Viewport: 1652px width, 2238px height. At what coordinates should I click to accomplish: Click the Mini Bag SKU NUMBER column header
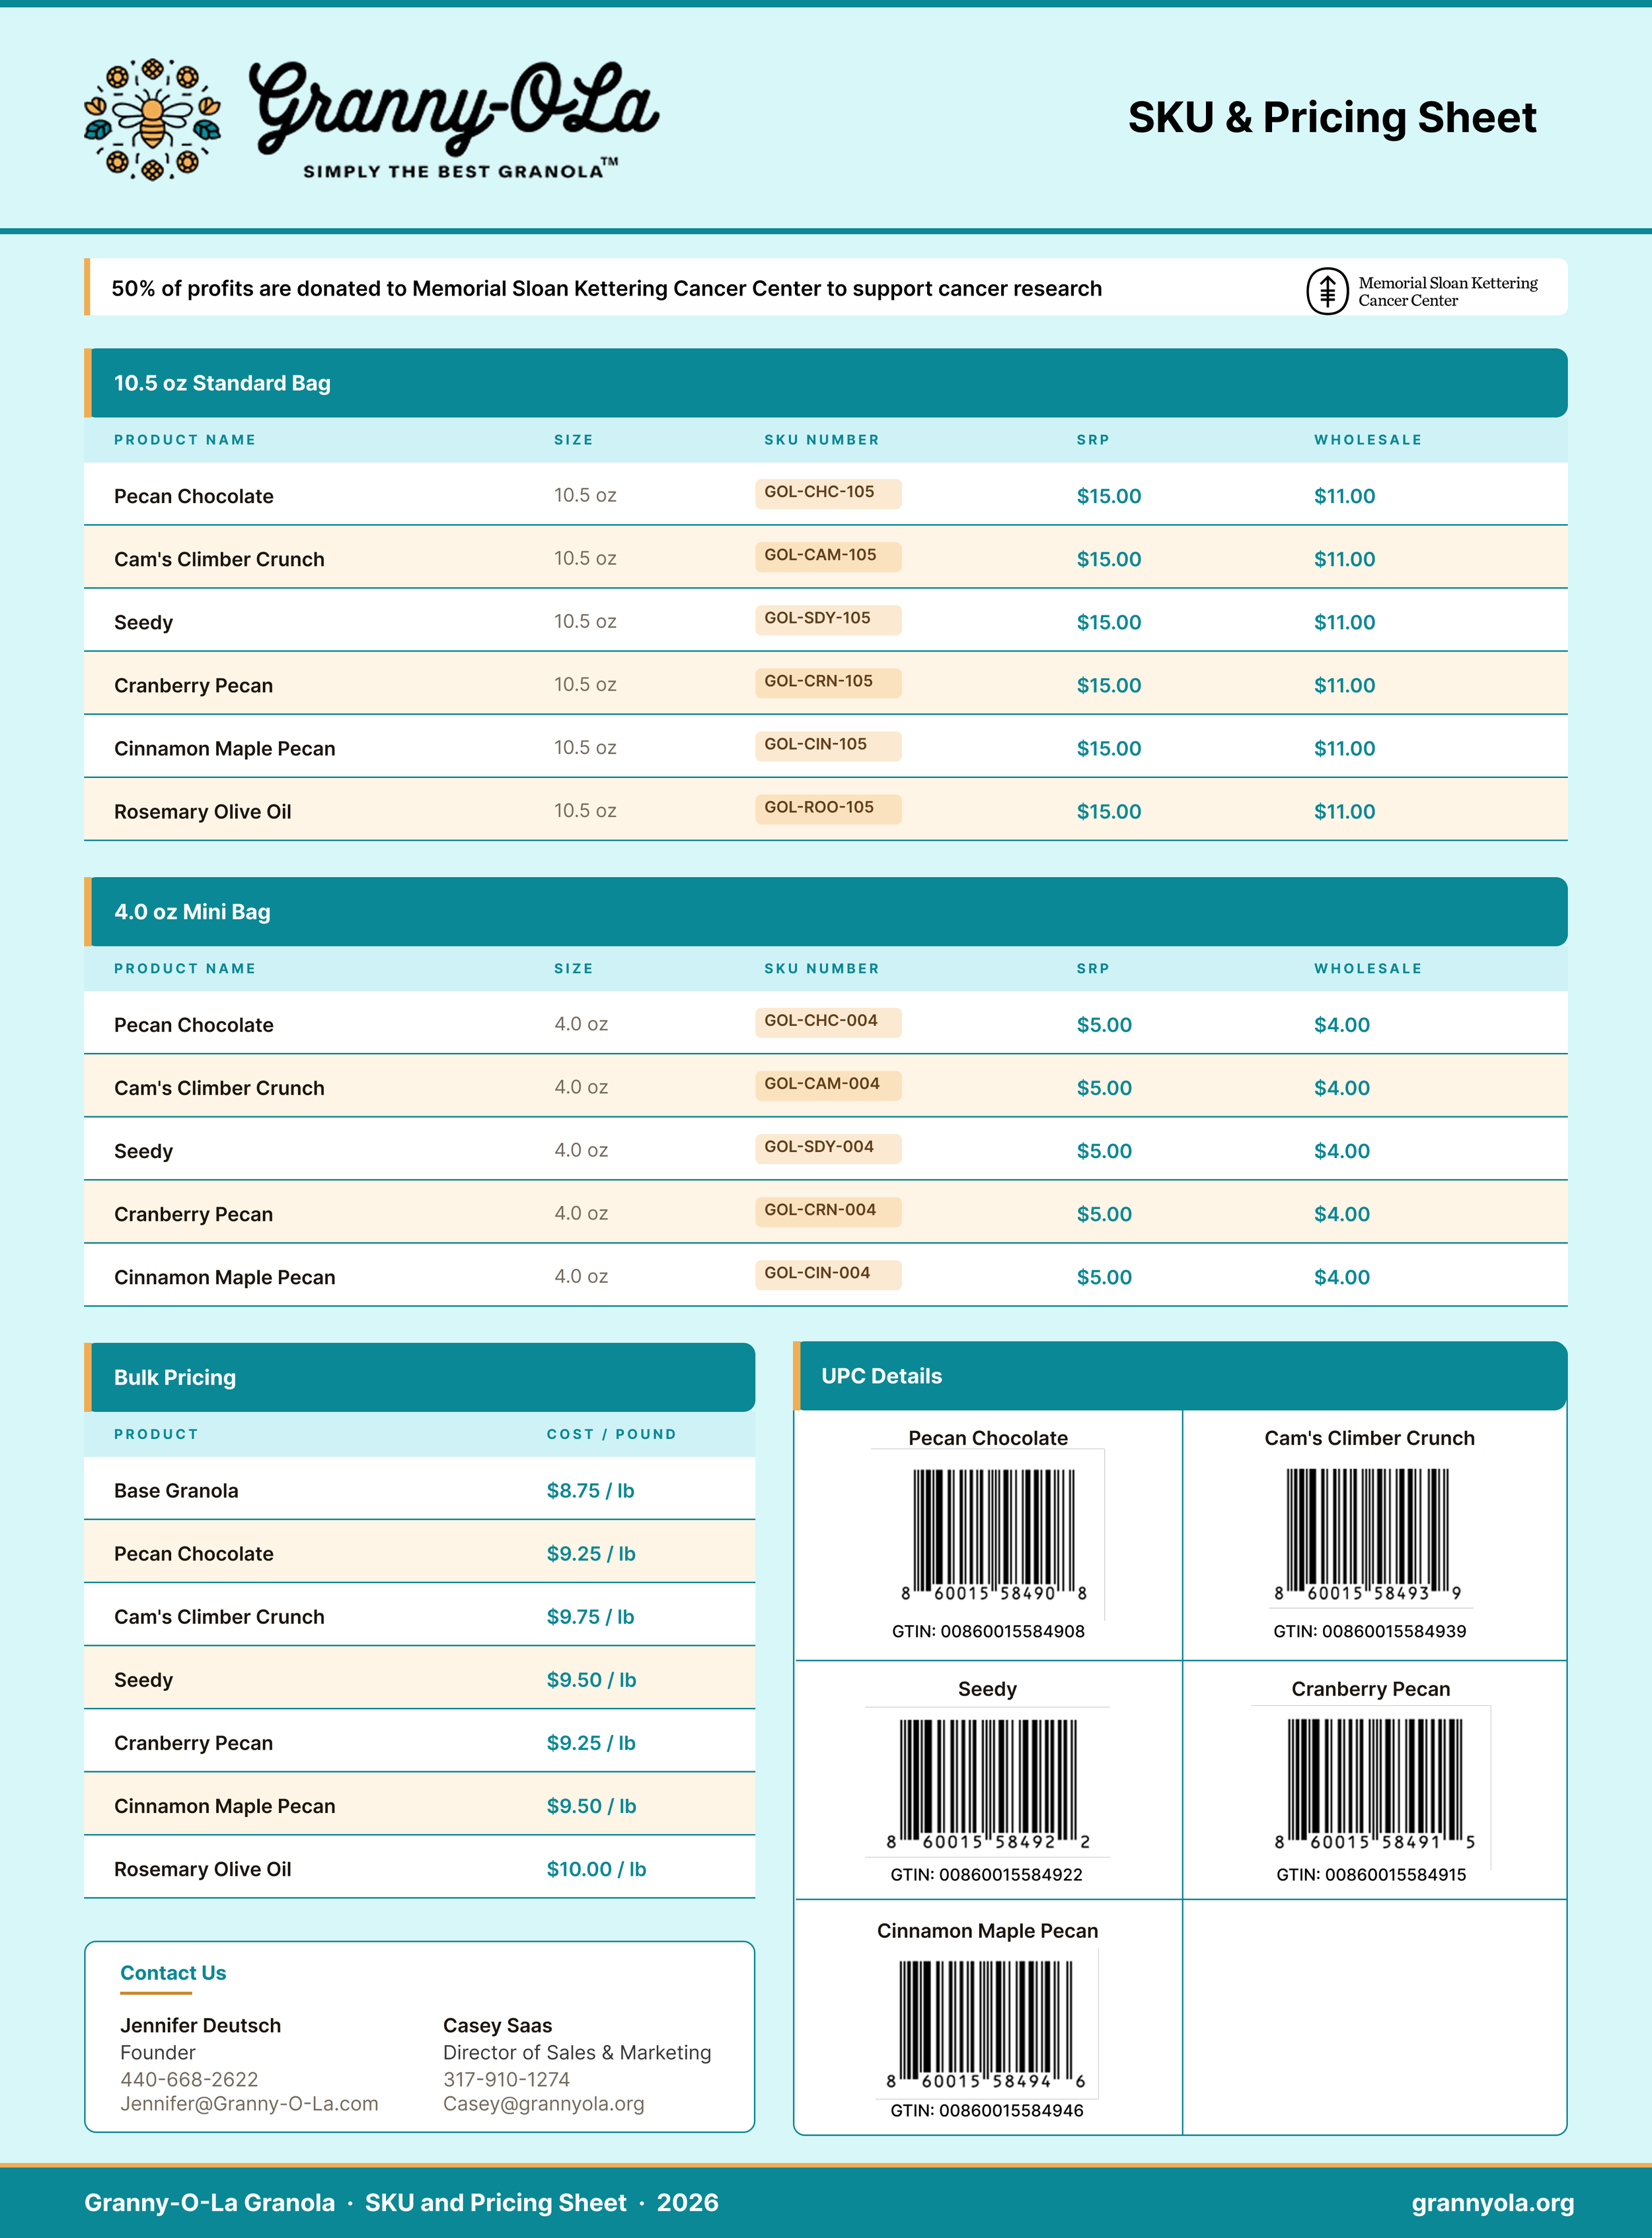pos(822,969)
